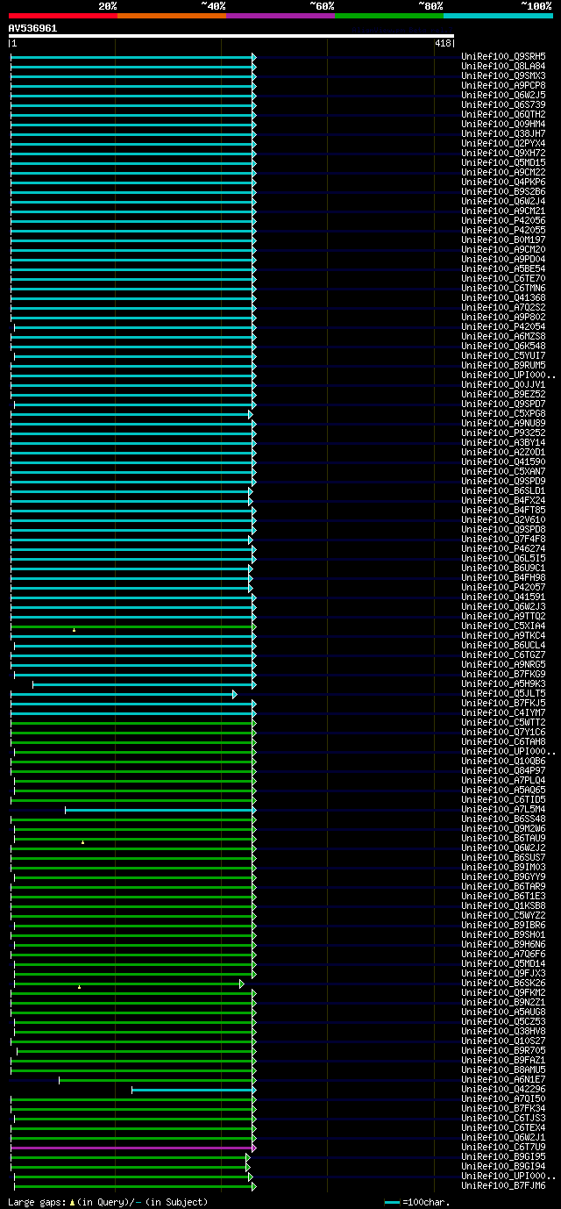Select label UniRef100_C5XPG8
Viewport: 561px width, 1209px height.
click(x=503, y=413)
